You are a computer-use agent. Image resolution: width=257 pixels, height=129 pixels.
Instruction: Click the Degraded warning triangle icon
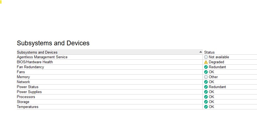(x=206, y=62)
